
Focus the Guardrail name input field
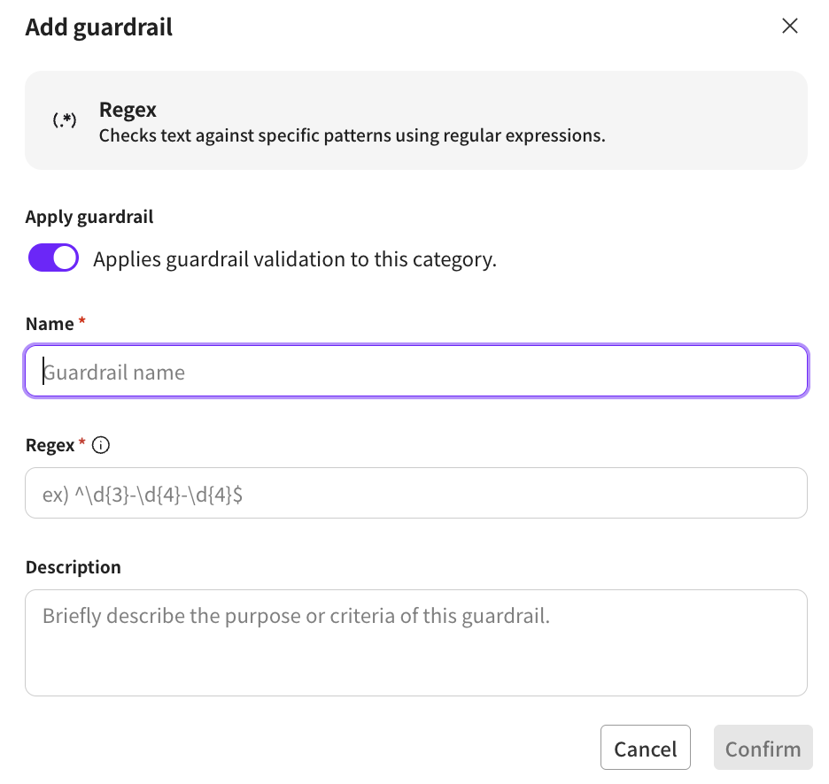click(416, 371)
